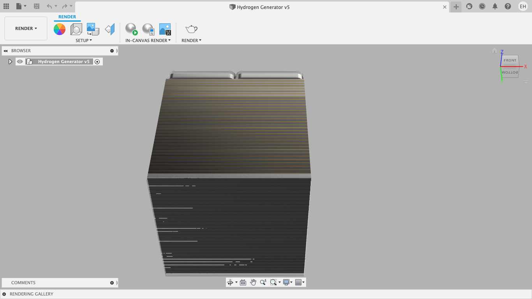Open the Undo history dropdown arrow
Viewport: 532px width, 299px height.
click(56, 6)
